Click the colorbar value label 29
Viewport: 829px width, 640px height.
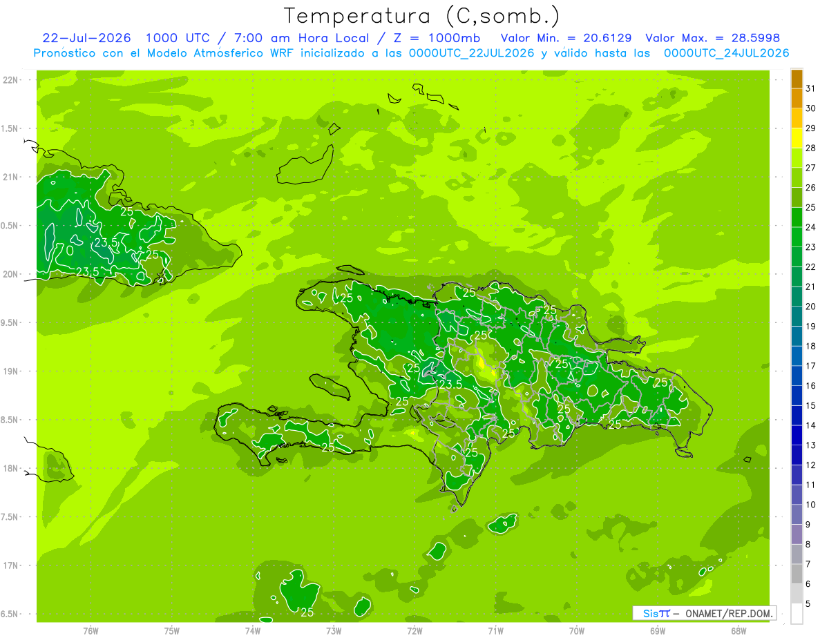(x=812, y=128)
